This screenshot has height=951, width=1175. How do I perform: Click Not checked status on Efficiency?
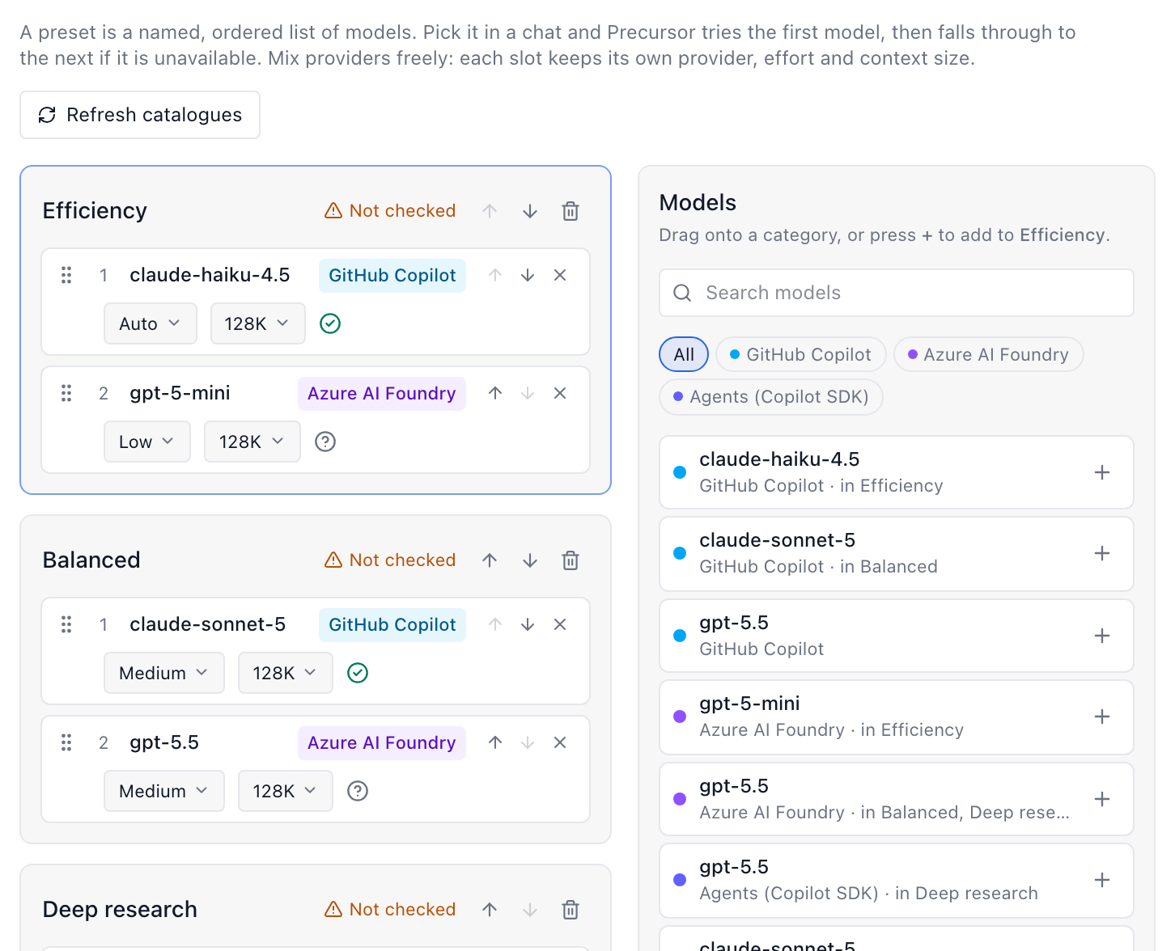(390, 211)
